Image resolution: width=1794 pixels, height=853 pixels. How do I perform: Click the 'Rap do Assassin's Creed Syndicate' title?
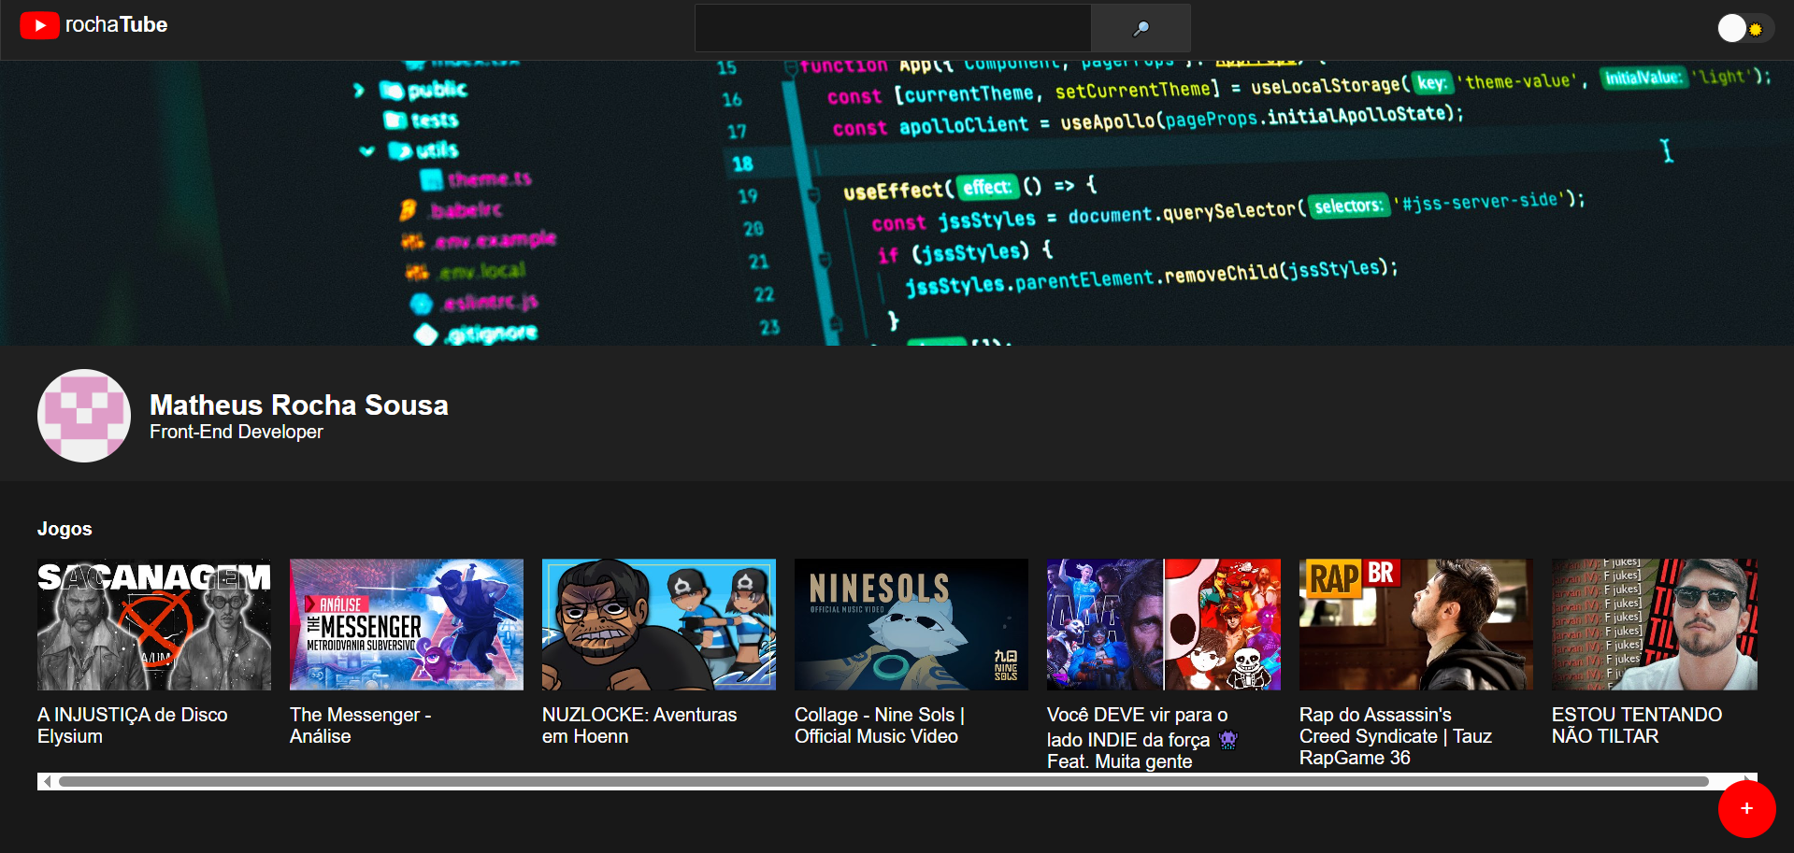coord(1395,736)
